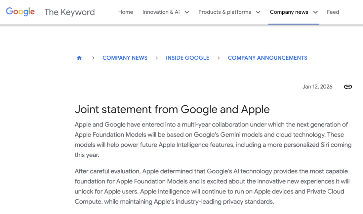Click the paragraph starting 'Apple and Google have entered'
Screen dimensions: 363x214
213,140
